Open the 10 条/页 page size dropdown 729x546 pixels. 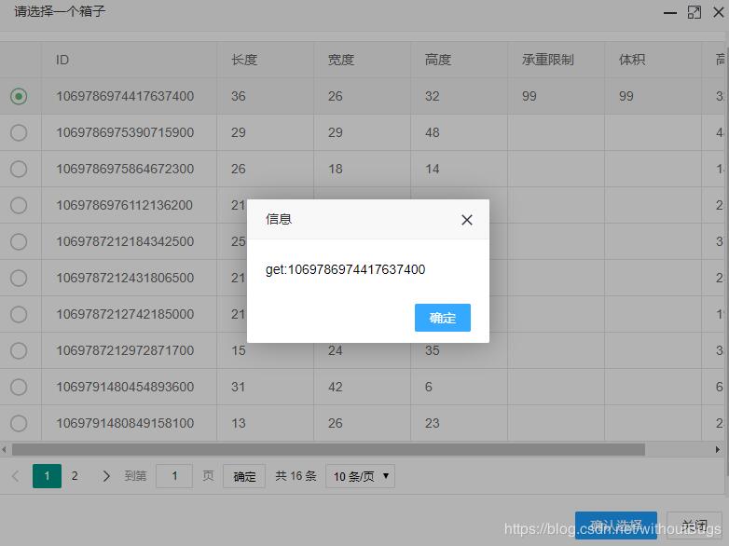tap(361, 476)
